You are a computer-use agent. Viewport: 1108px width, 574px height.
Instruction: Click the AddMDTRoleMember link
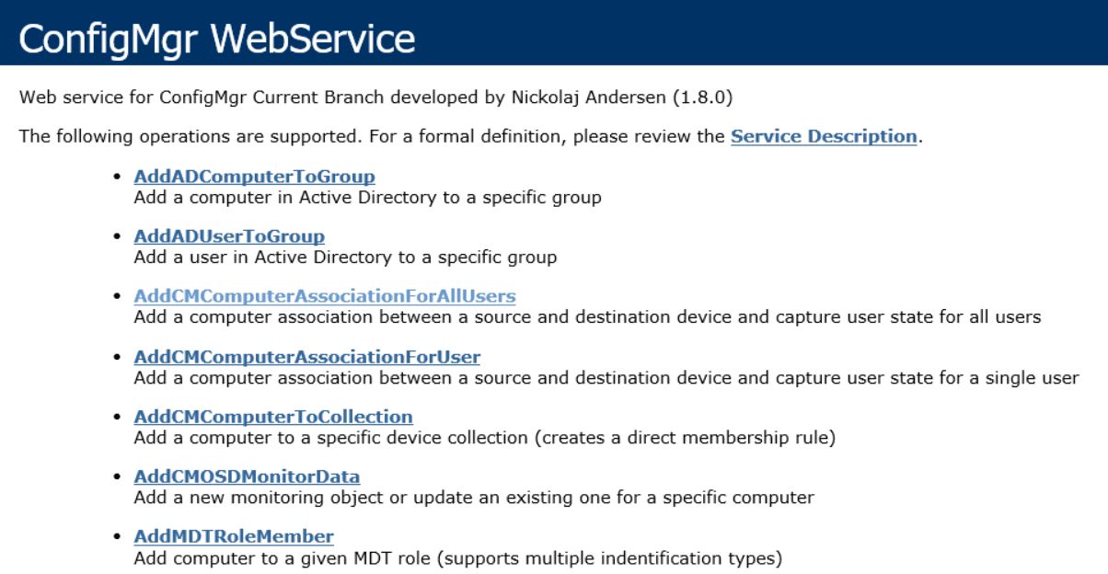click(234, 536)
